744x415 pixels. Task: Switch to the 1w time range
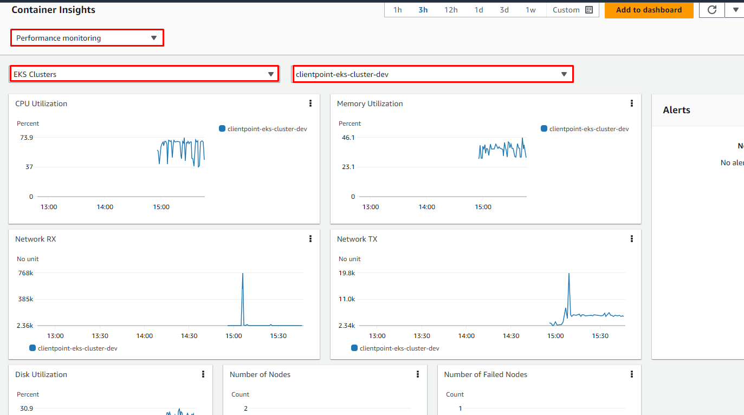pos(531,9)
